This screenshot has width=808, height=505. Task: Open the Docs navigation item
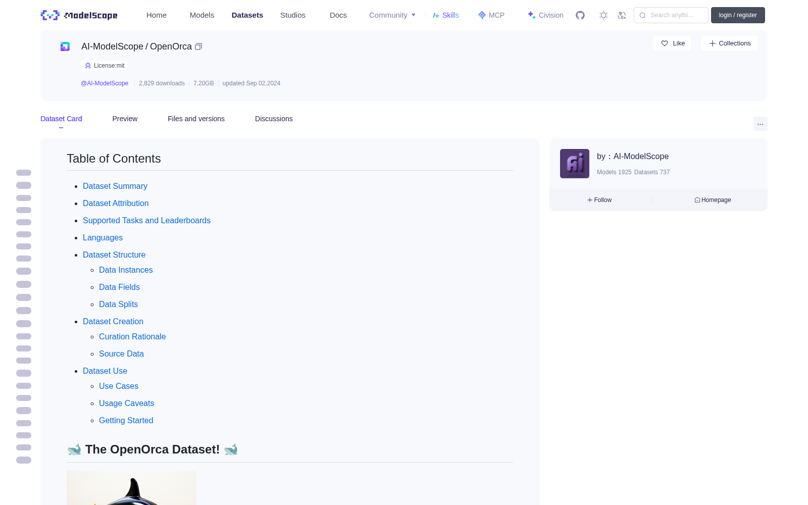pos(338,15)
